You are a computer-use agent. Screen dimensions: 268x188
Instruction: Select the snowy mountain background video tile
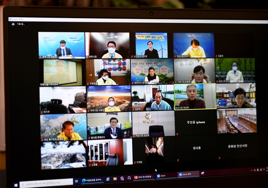pyautogui.click(x=64, y=155)
